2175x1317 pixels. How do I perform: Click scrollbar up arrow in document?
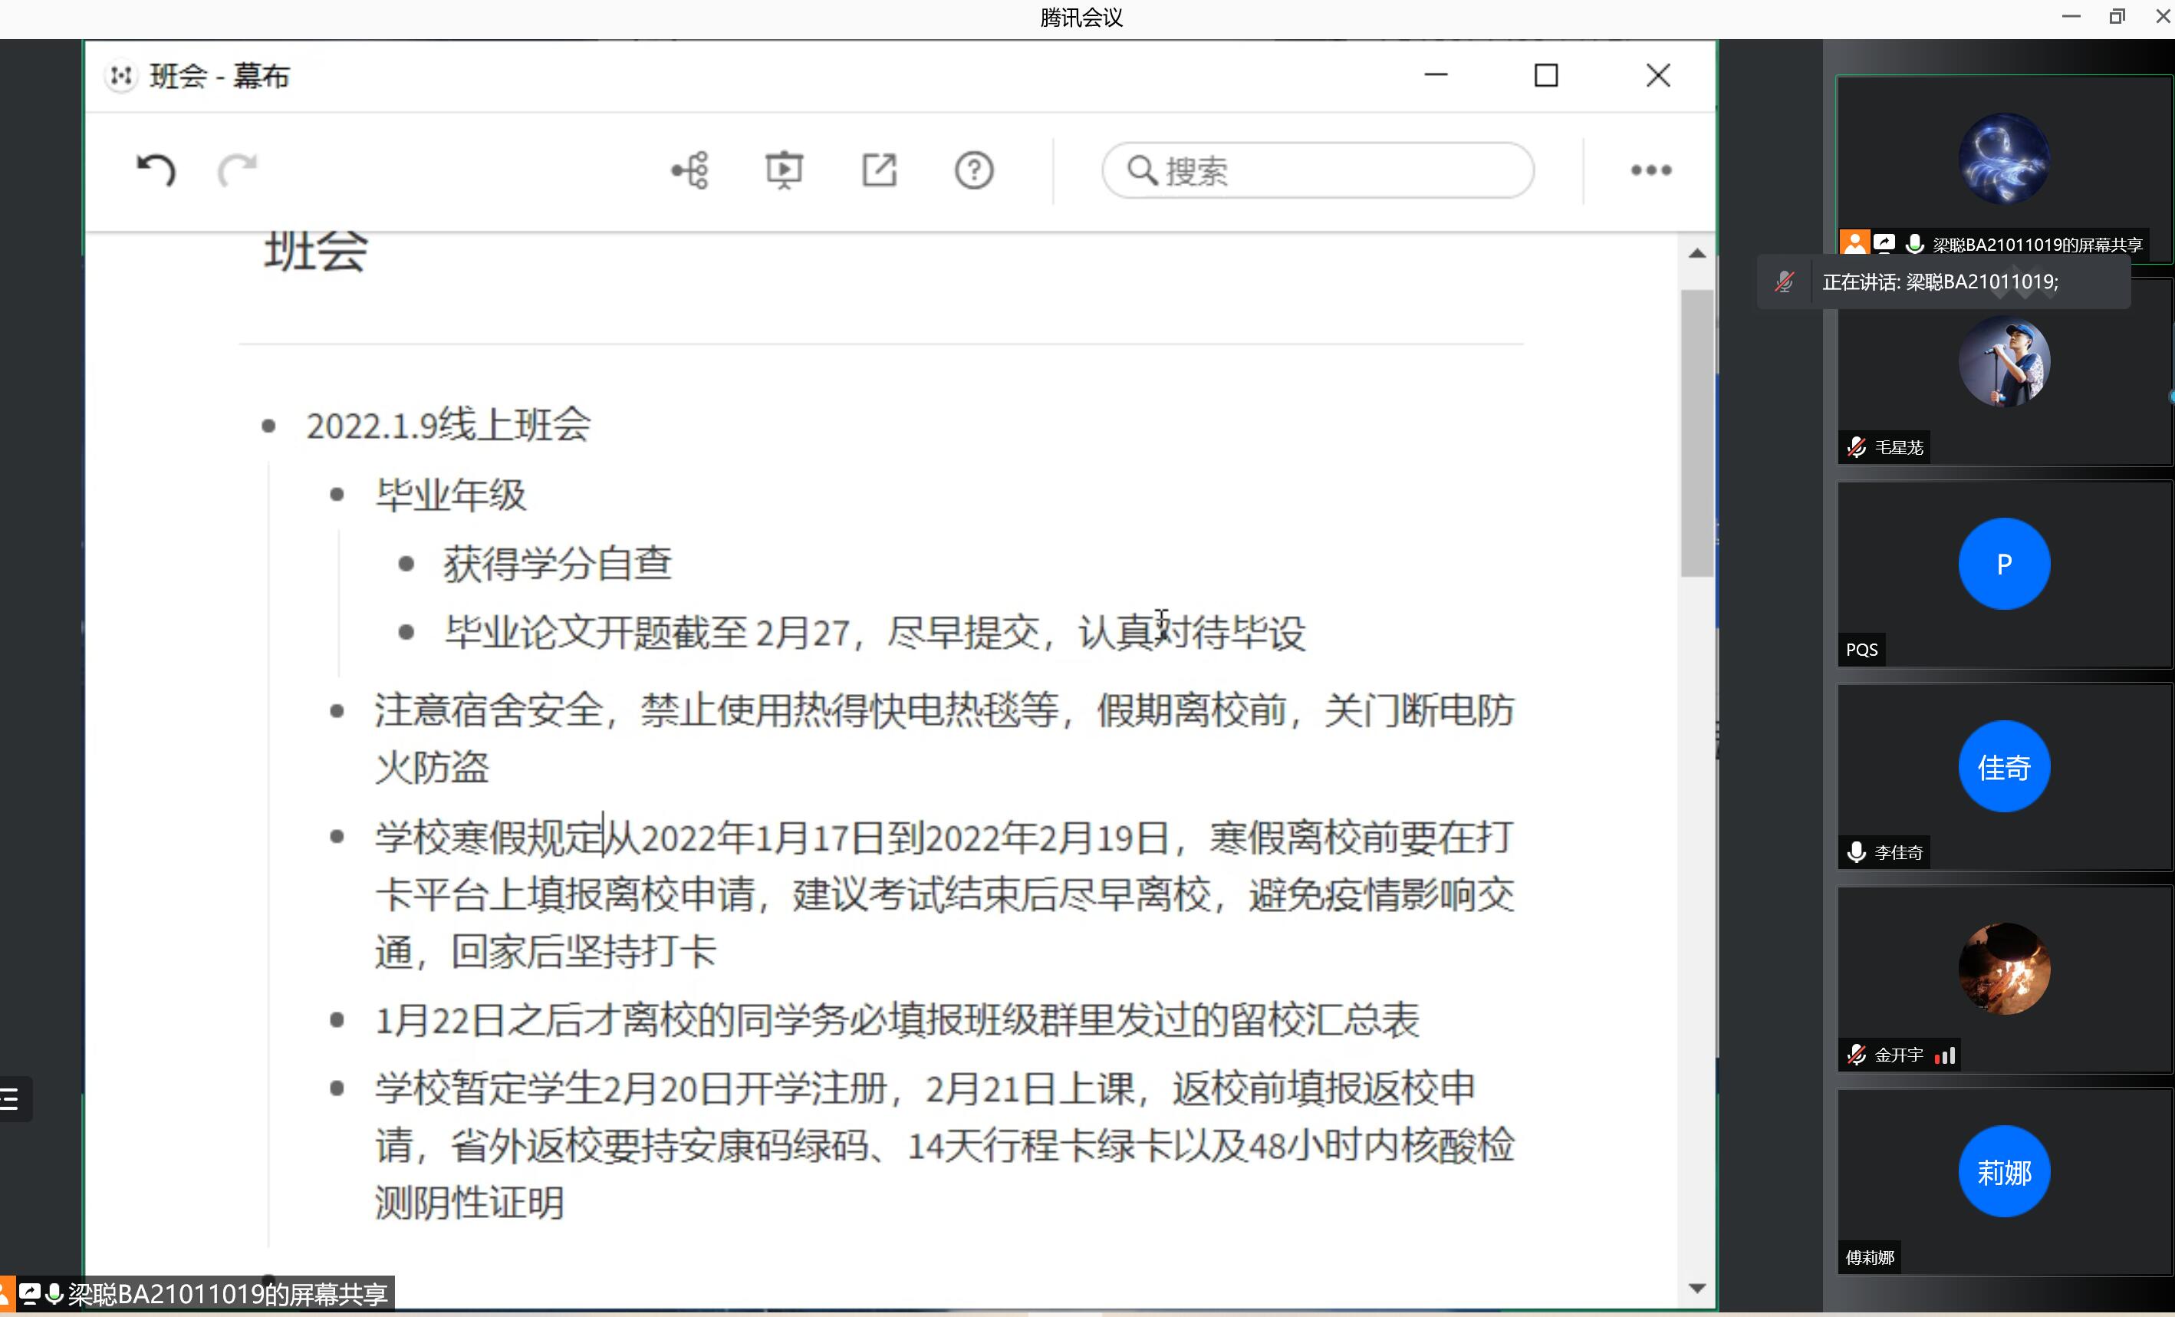pos(1696,254)
